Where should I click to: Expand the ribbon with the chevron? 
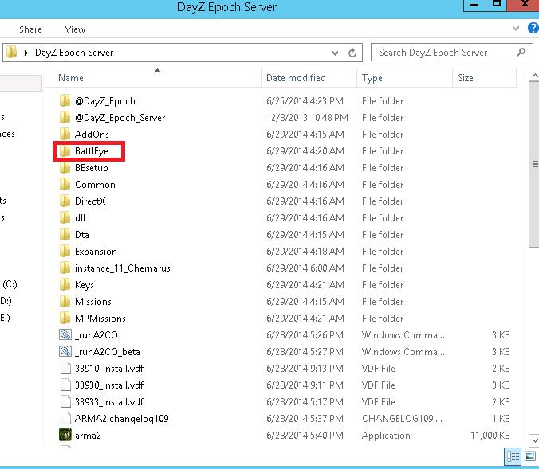pyautogui.click(x=516, y=28)
